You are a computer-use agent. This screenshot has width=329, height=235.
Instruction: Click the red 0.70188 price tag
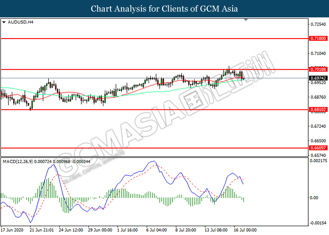(316, 70)
